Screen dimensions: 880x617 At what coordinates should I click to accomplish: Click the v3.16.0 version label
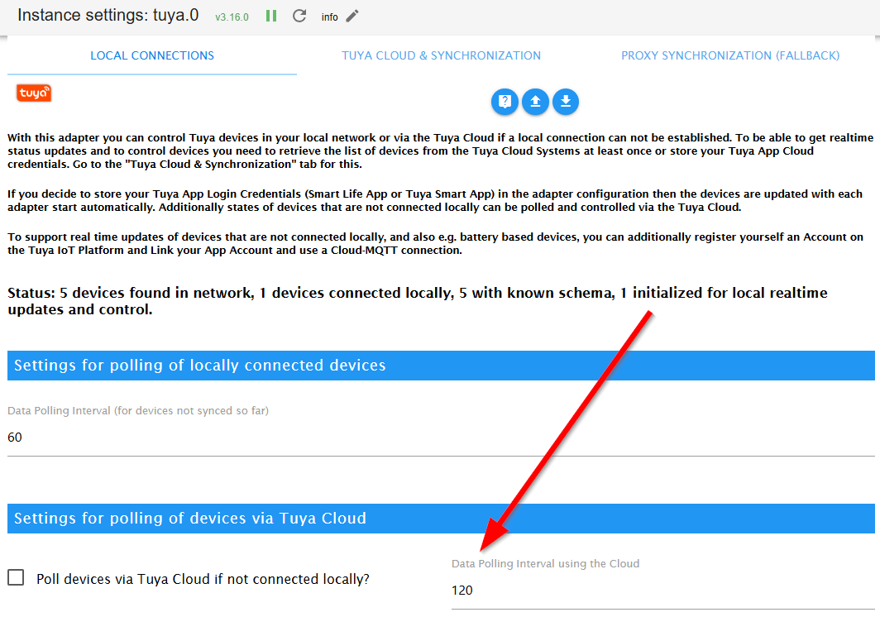point(232,17)
